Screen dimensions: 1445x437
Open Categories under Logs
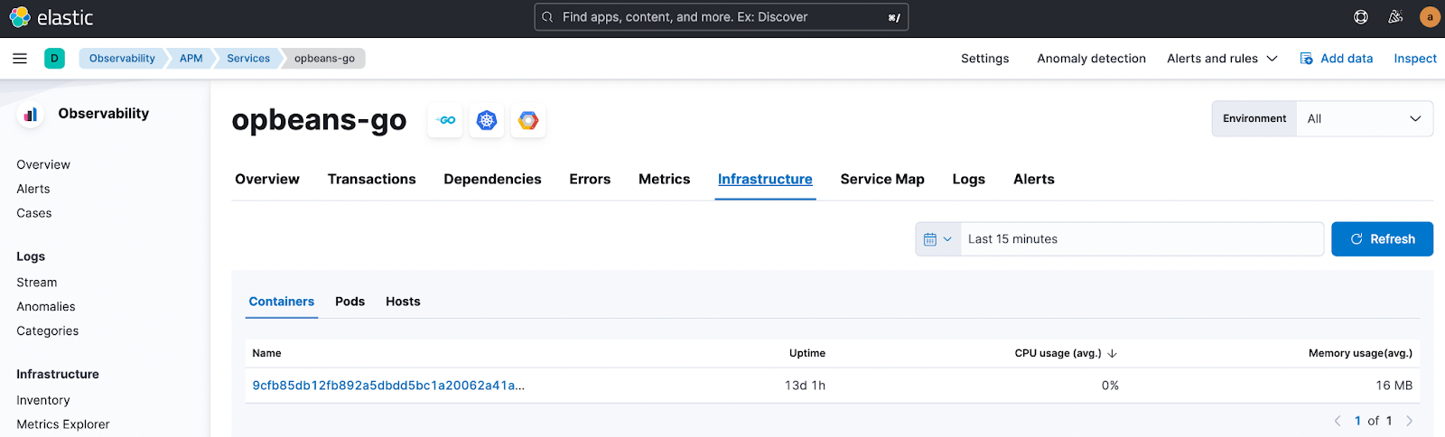click(48, 332)
